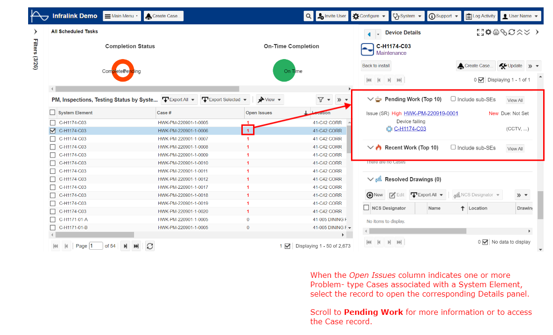Click Invite User button

click(x=332, y=16)
